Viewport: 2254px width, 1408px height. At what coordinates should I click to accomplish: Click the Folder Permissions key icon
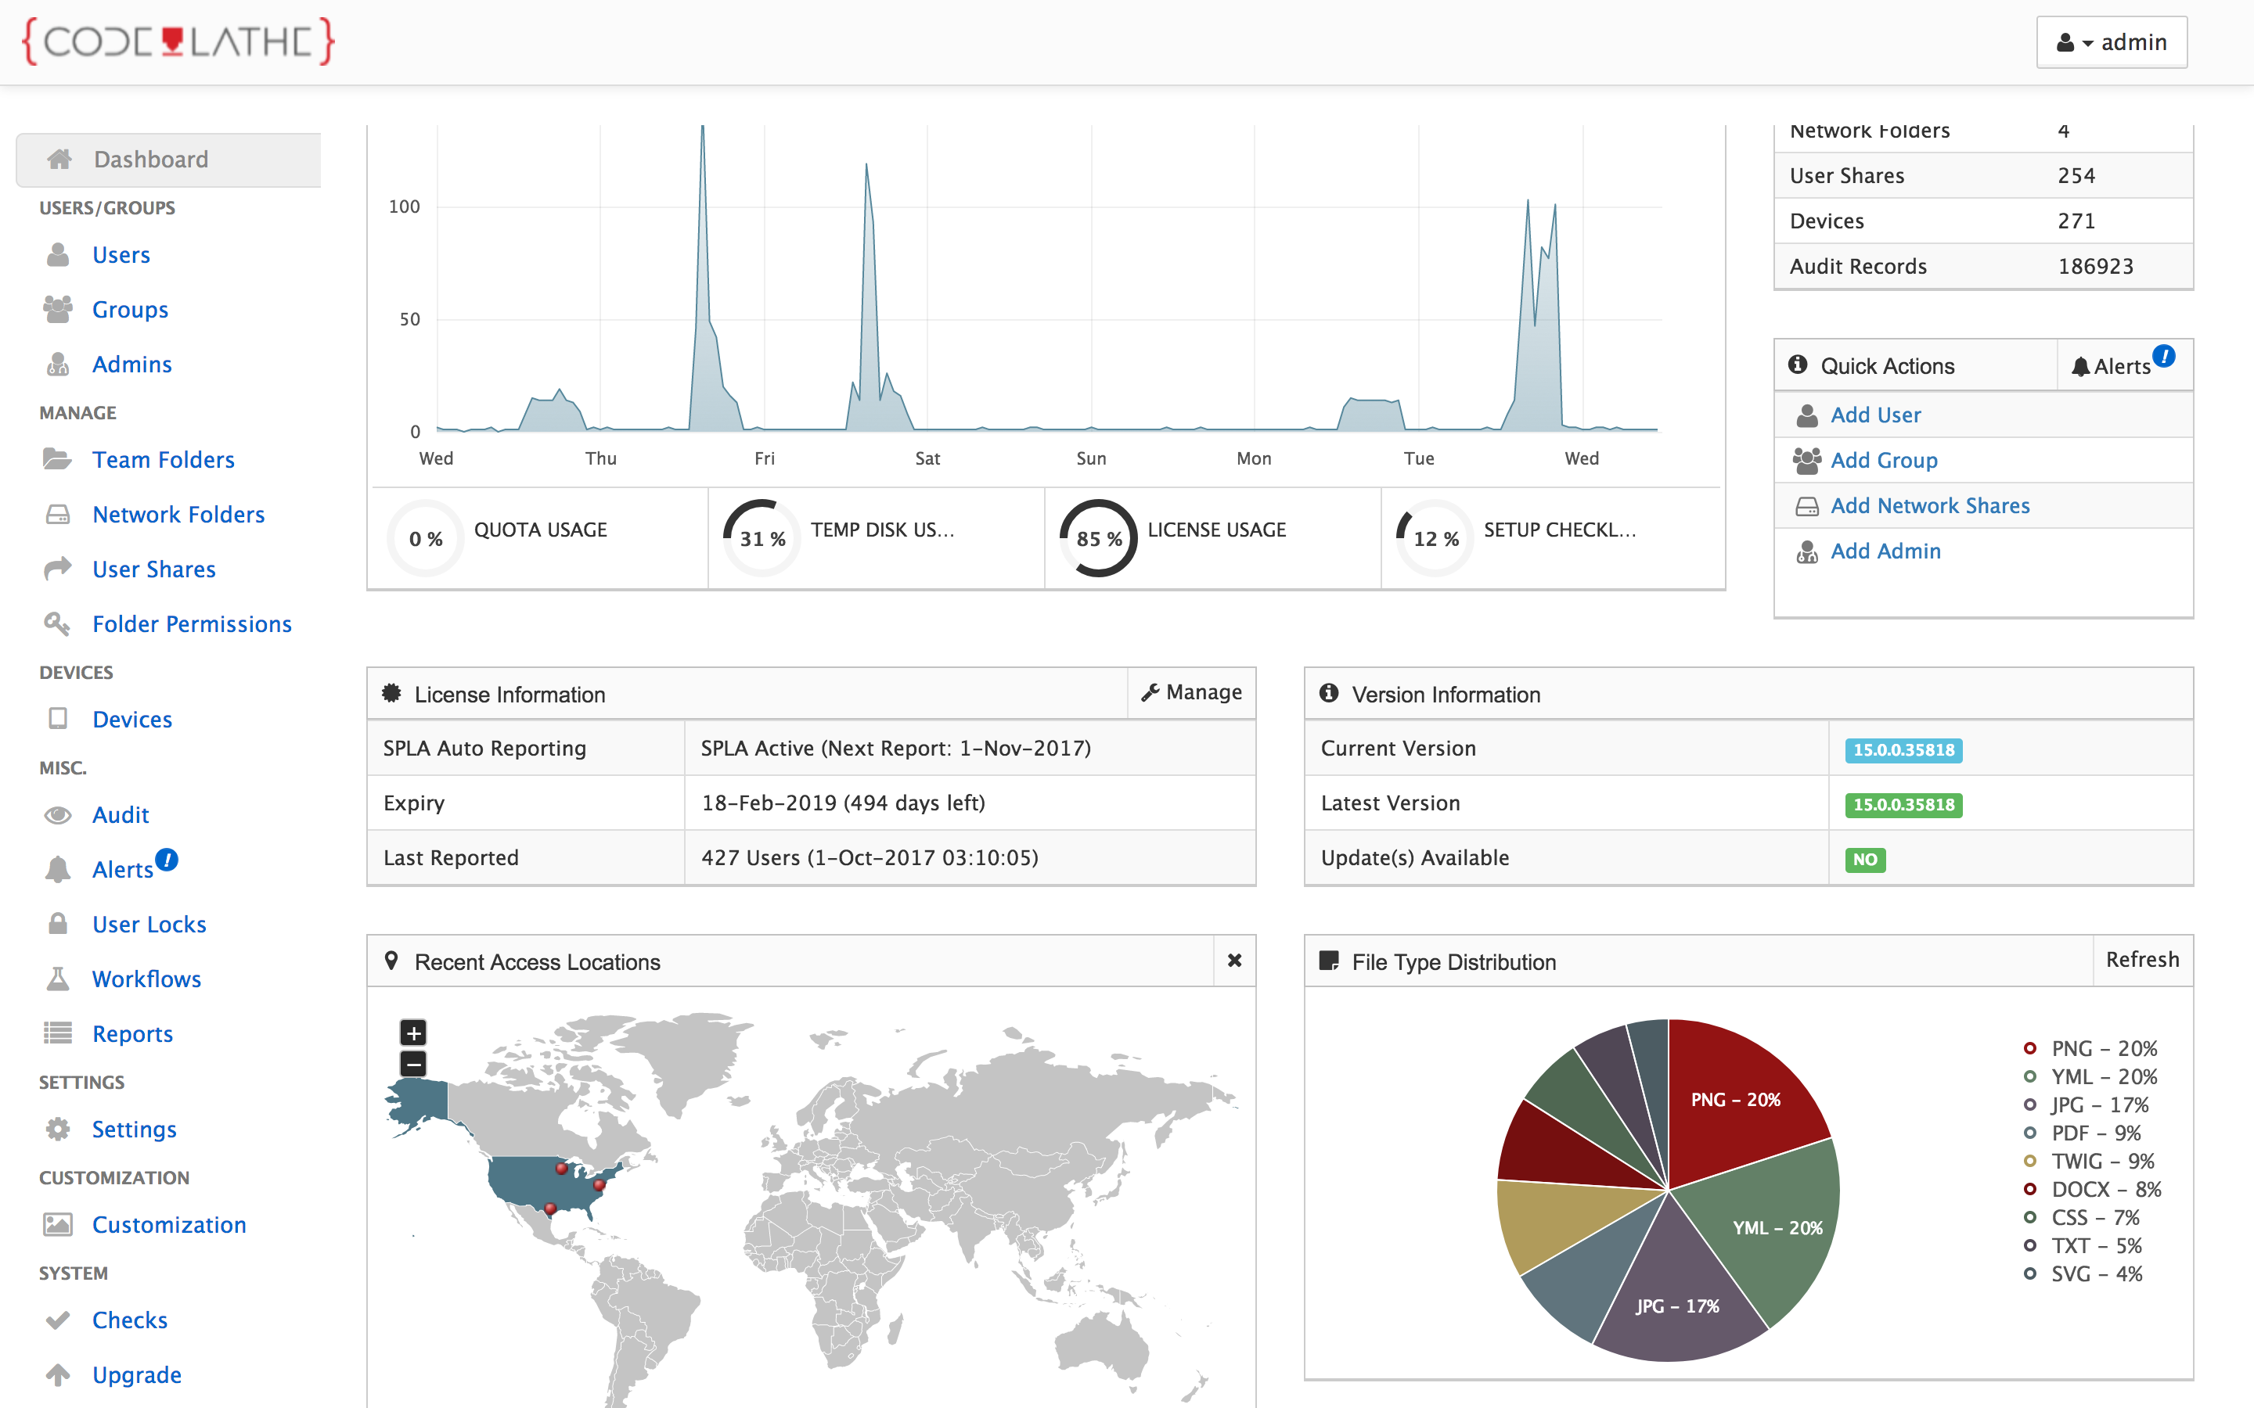[x=58, y=624]
